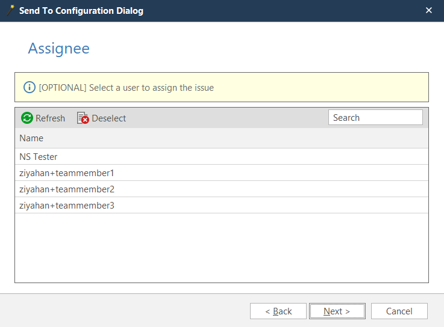
Task: Click the green Refresh icon
Action: pyautogui.click(x=27, y=118)
